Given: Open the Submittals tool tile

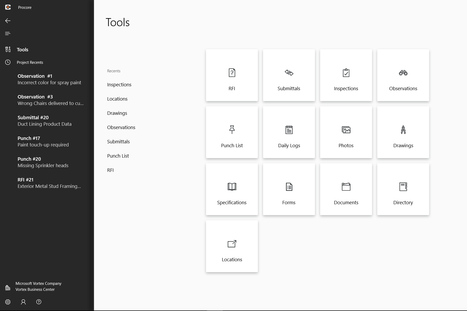Looking at the screenshot, I should point(289,75).
